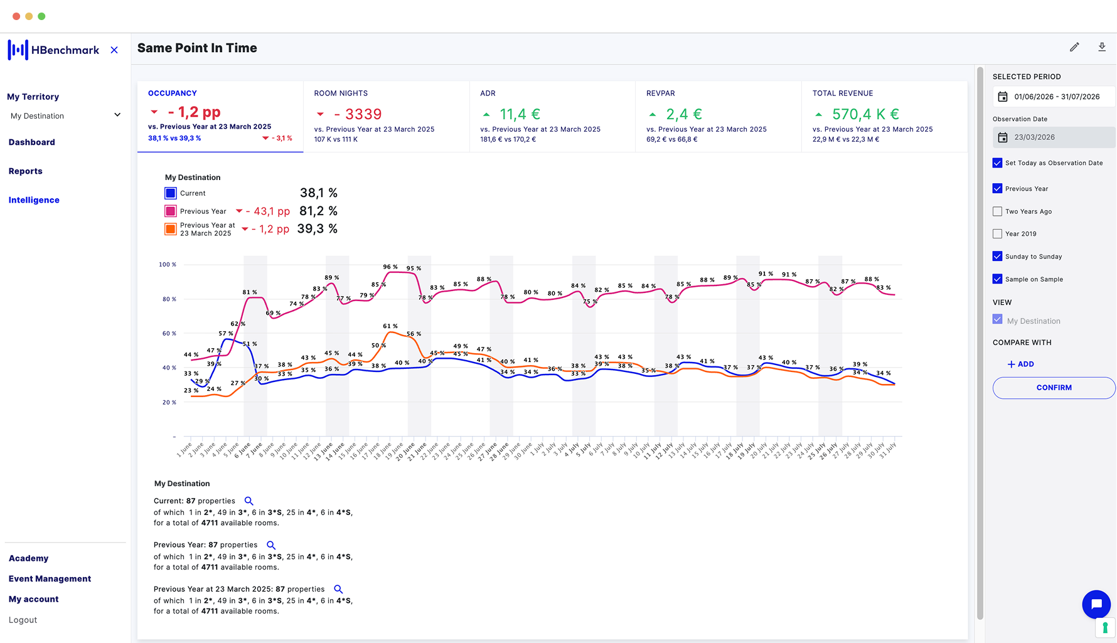Add a comparison with ADD
The width and height of the screenshot is (1117, 643).
tap(1020, 364)
